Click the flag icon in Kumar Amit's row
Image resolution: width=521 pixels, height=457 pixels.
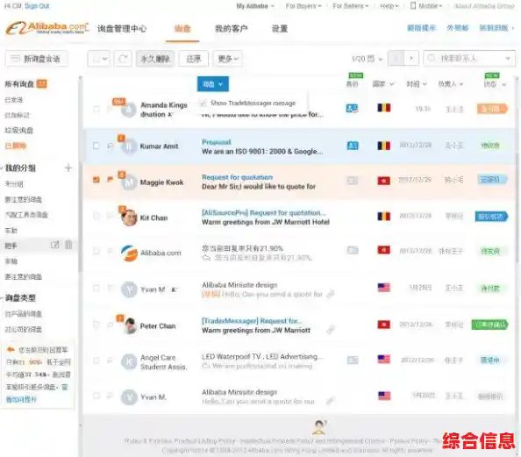point(110,146)
